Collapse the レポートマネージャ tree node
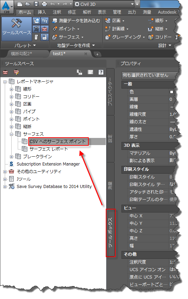 (5, 82)
